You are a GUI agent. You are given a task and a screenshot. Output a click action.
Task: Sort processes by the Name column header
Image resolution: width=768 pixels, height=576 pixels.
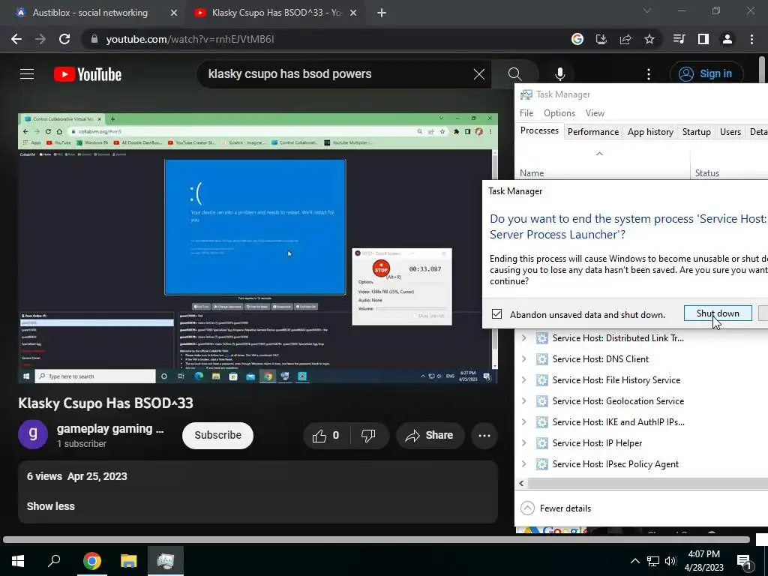point(532,173)
